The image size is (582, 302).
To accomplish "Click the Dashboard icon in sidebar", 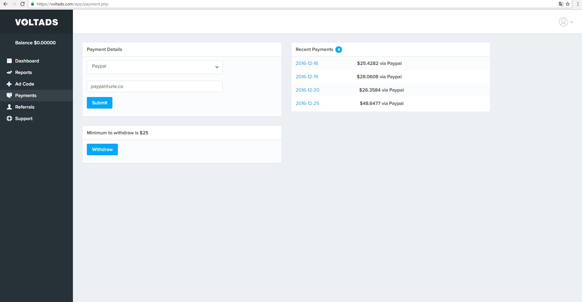I will pos(9,61).
